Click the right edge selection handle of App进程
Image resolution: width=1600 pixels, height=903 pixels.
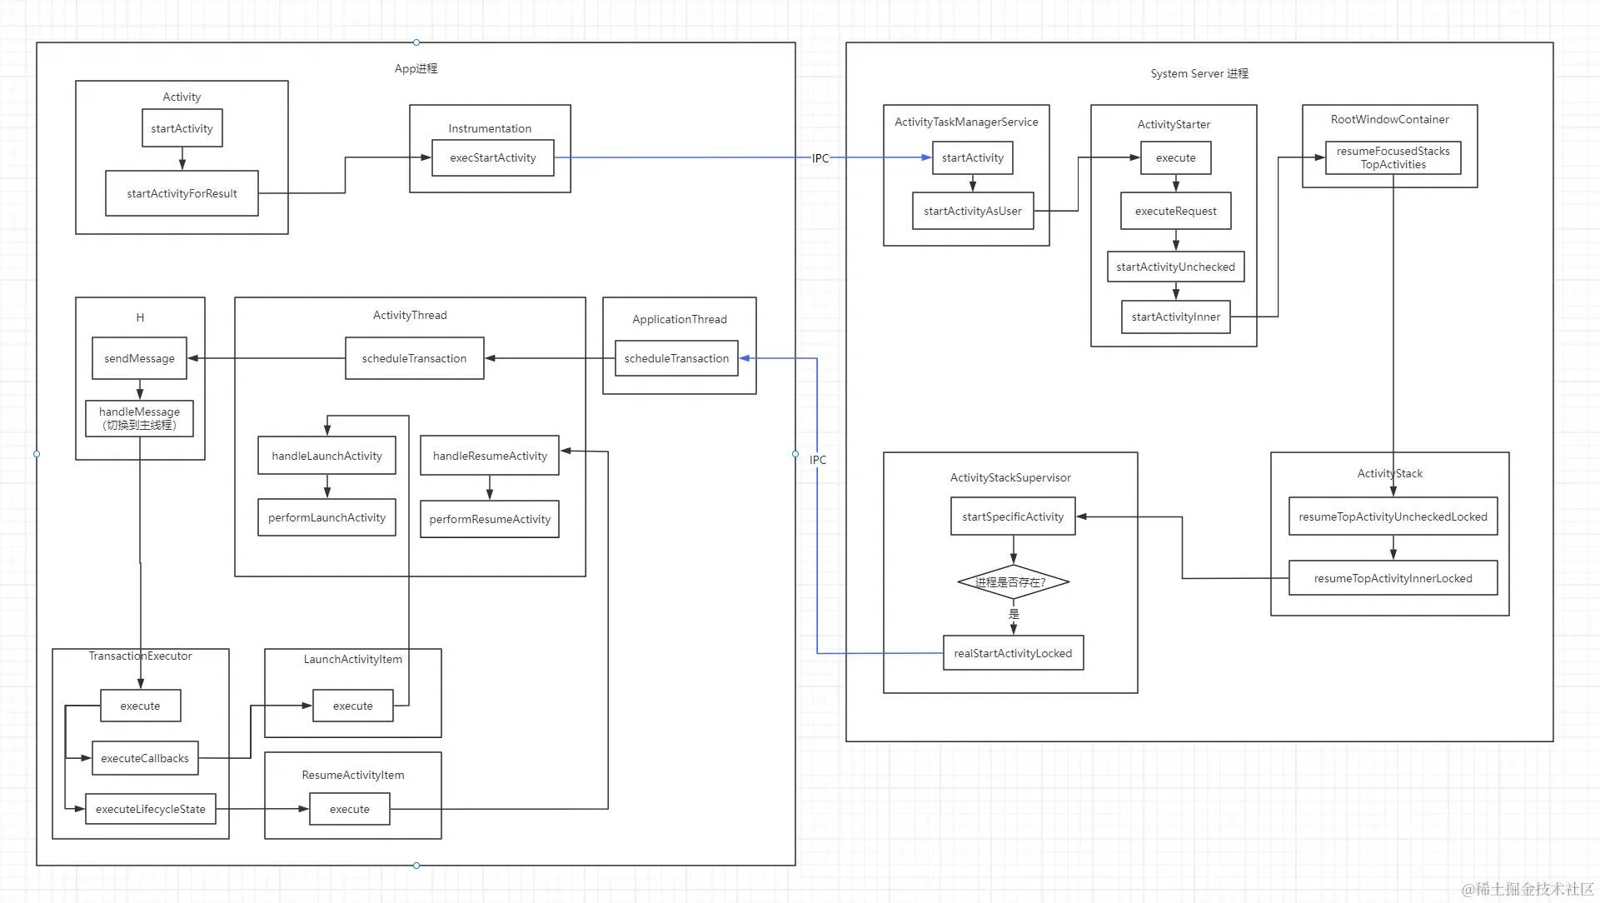pyautogui.click(x=795, y=454)
